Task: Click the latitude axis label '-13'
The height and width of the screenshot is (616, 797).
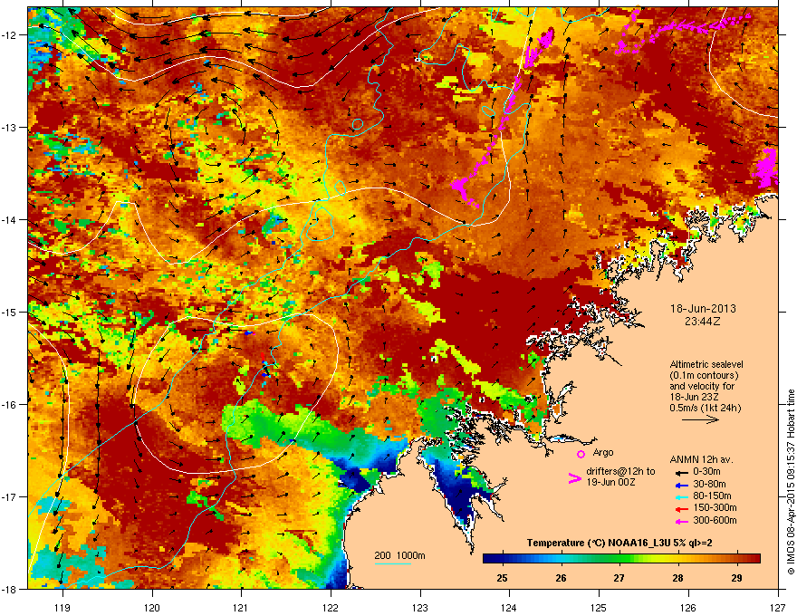Action: (10, 127)
